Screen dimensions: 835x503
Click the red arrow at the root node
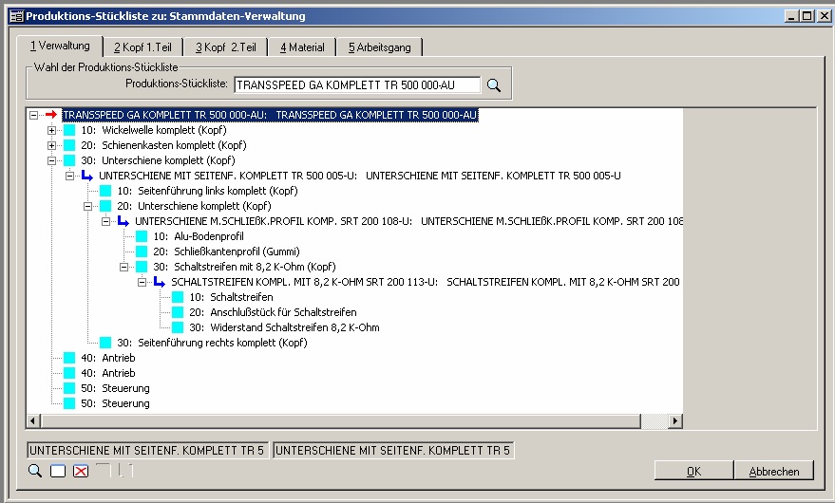[x=51, y=115]
